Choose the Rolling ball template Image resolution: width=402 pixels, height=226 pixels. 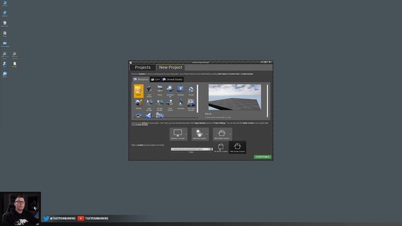point(138,105)
